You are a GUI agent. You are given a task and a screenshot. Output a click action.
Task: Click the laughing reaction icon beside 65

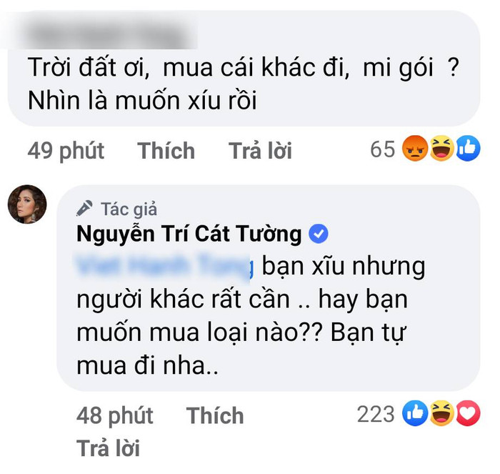pos(442,149)
